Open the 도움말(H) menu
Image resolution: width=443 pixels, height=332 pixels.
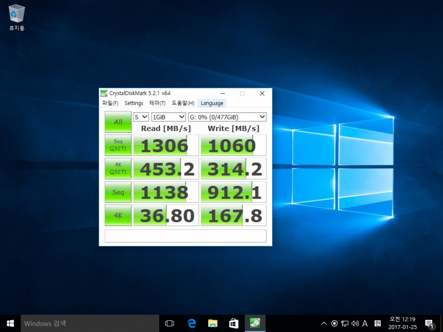(183, 103)
